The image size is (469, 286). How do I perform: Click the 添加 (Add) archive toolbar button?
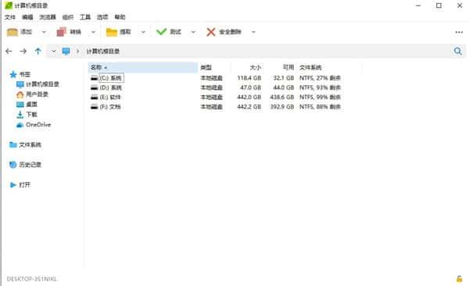click(x=20, y=32)
